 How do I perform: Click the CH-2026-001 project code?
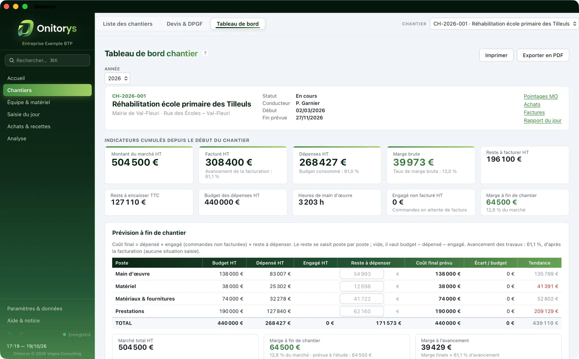[129, 96]
